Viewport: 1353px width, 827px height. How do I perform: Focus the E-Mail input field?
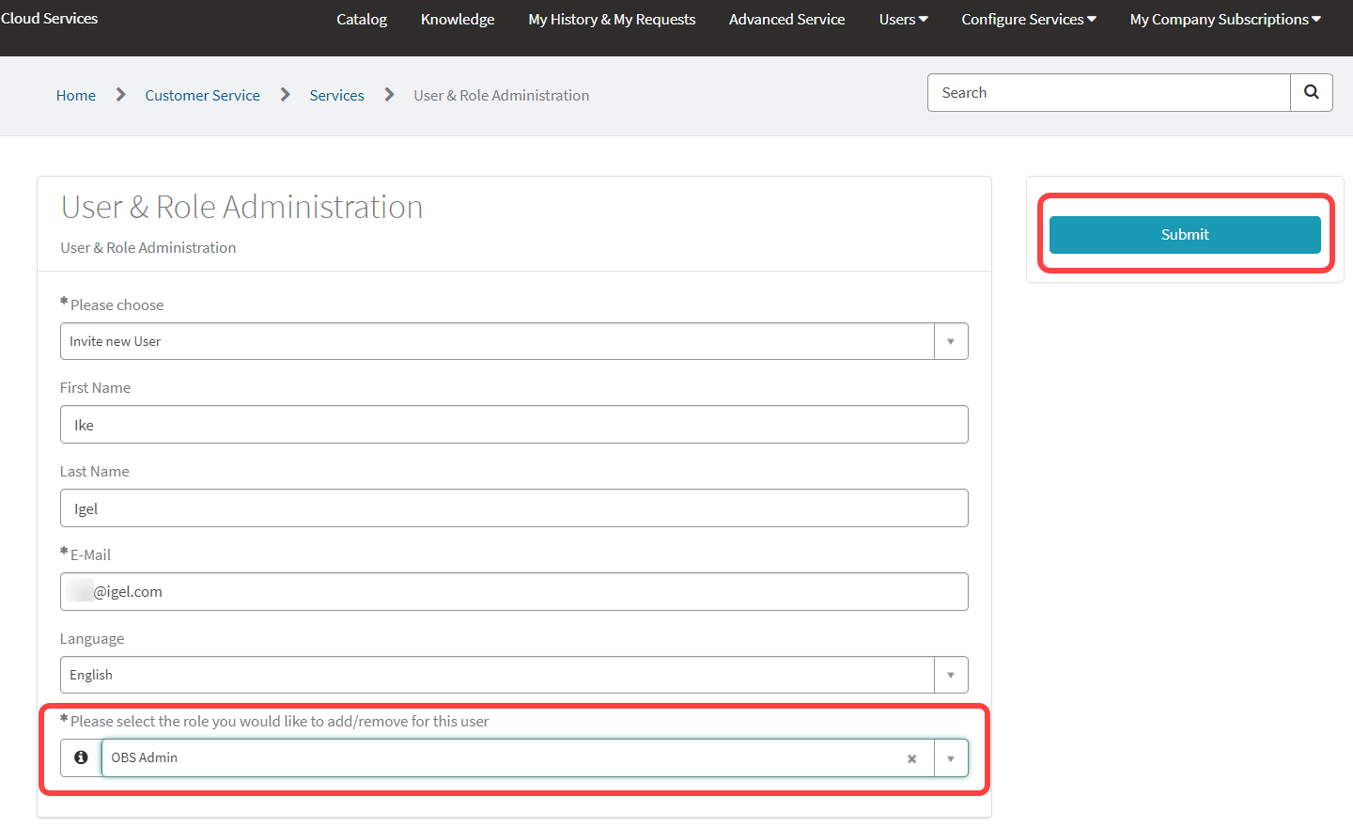point(514,592)
